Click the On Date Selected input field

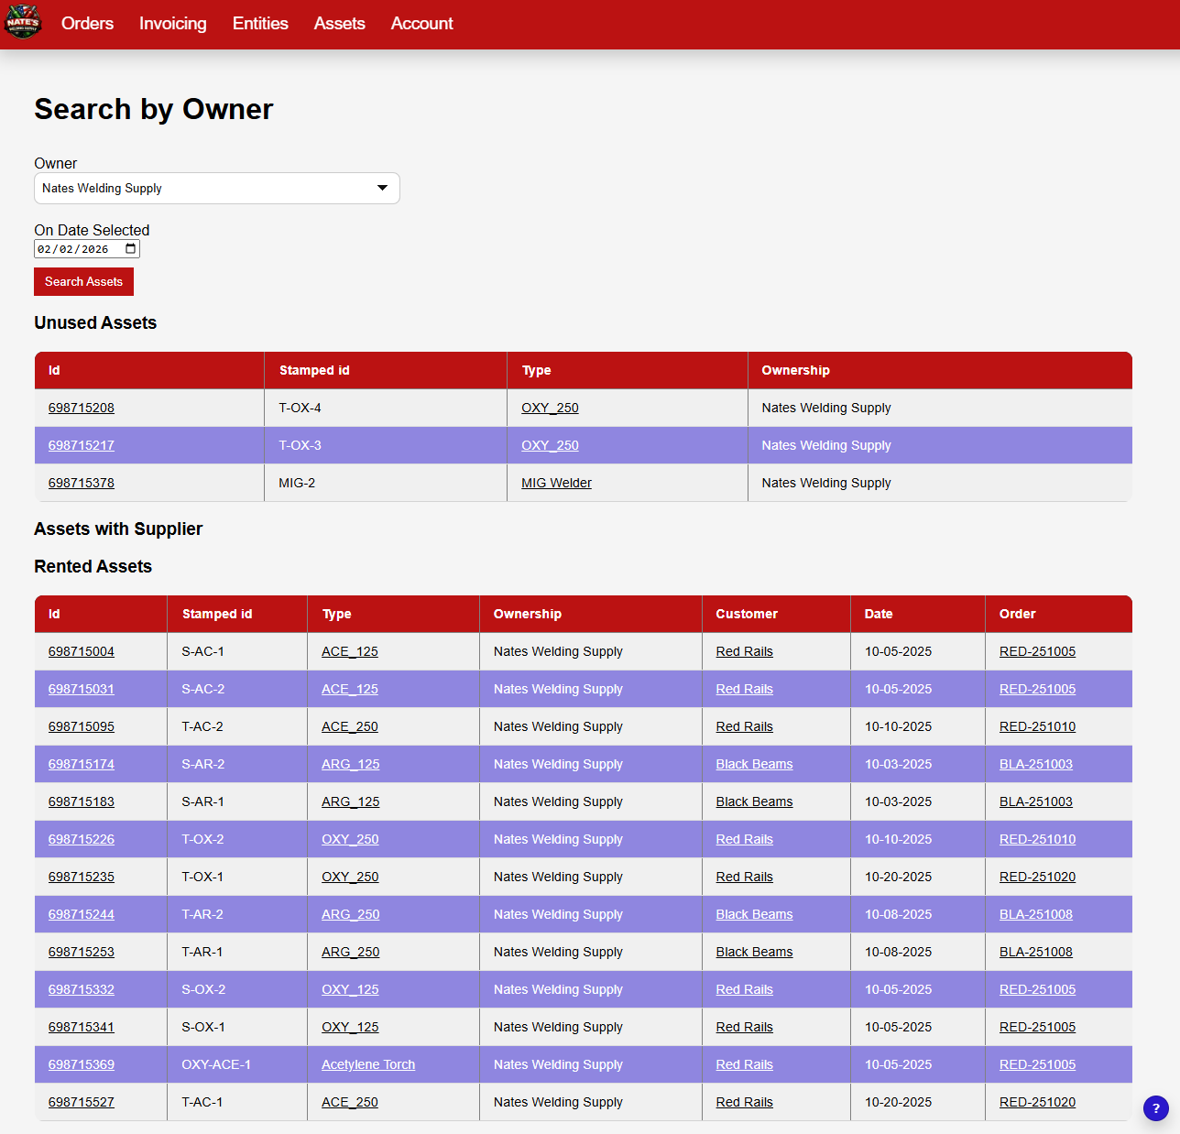(x=78, y=248)
